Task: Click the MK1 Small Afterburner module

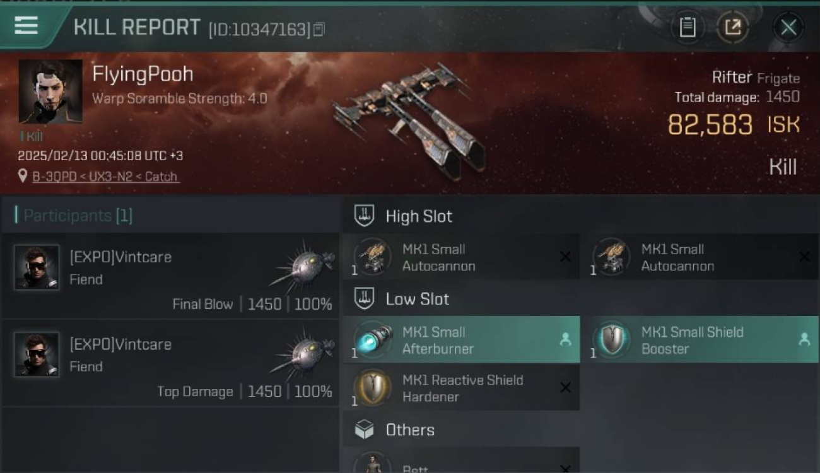Action: (x=462, y=340)
